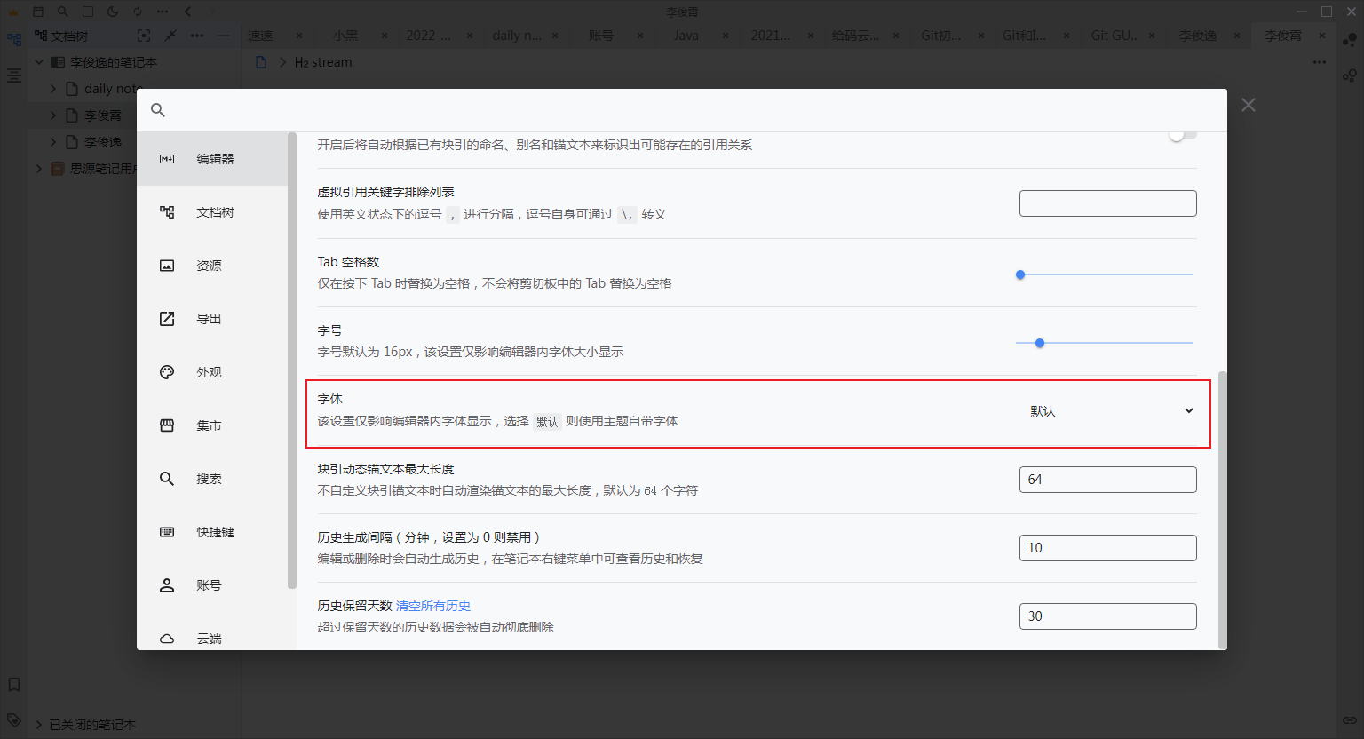Open the outline panel in the left sidebar

tap(13, 75)
